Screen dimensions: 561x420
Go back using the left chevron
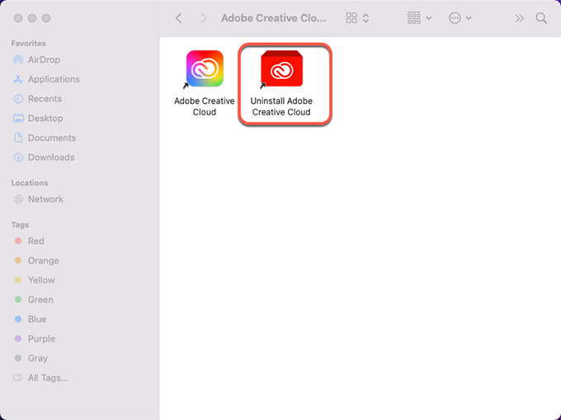tap(178, 18)
